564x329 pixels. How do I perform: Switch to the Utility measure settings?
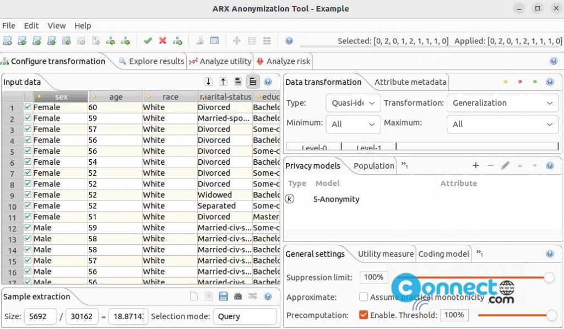point(386,254)
